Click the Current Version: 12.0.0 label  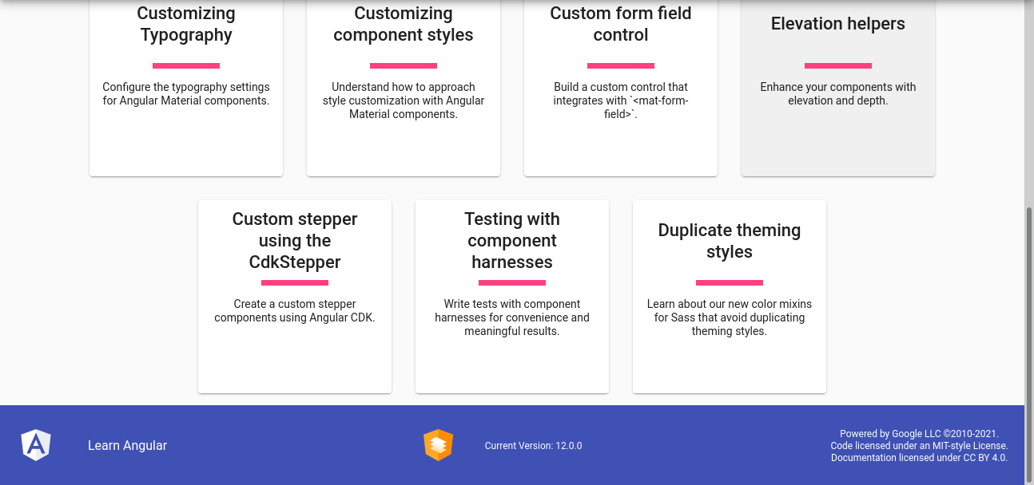point(533,446)
